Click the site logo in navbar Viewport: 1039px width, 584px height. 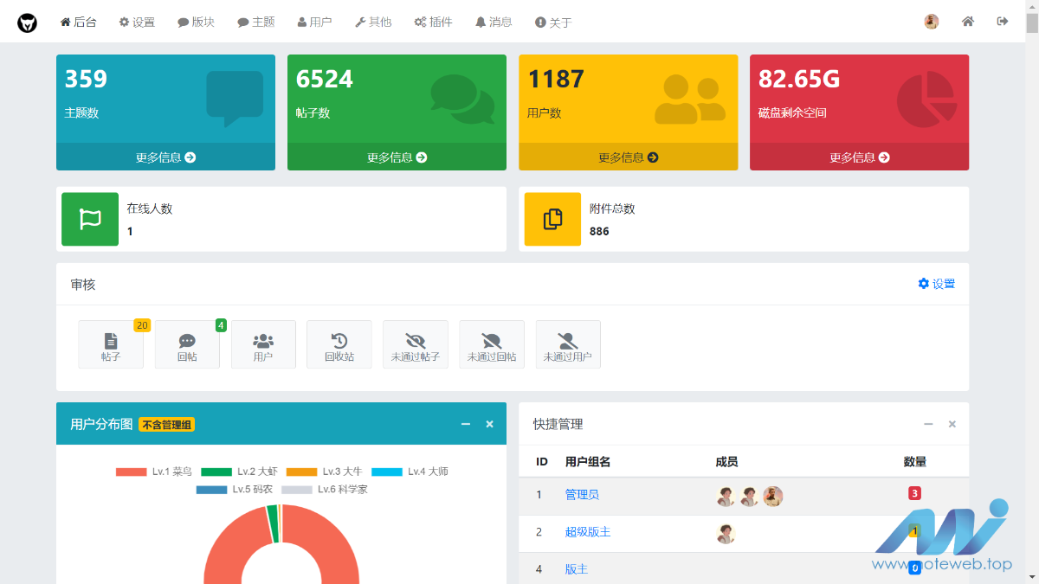28,22
